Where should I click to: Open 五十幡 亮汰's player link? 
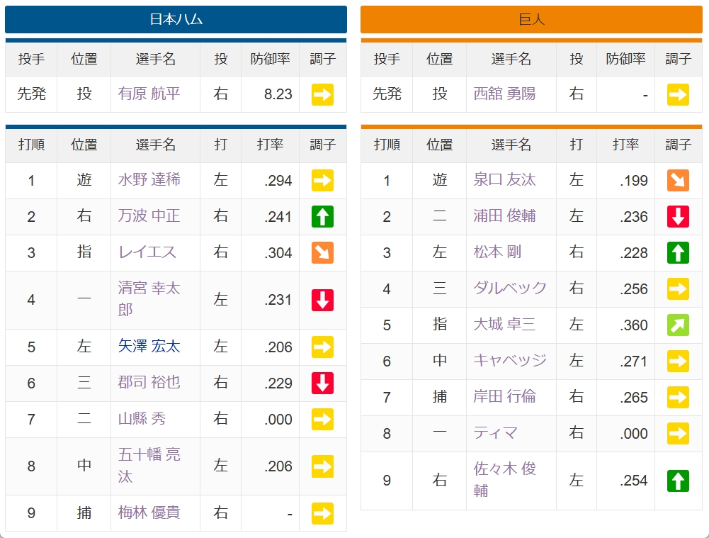pos(149,466)
